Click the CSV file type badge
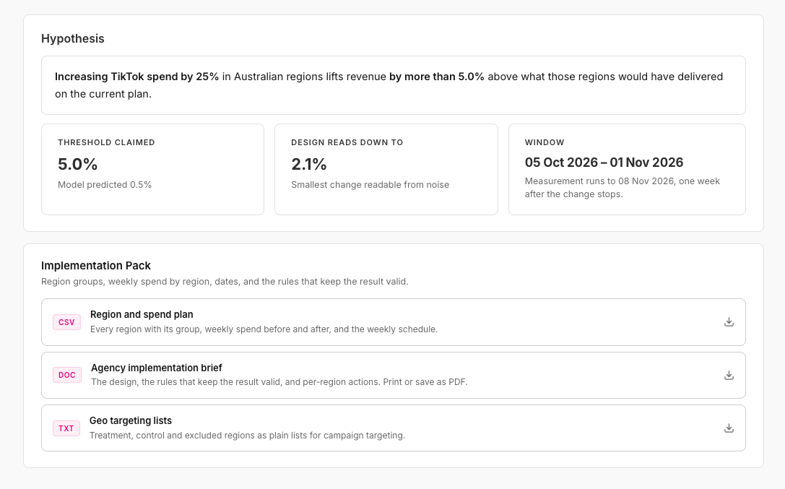This screenshot has width=785, height=489. click(x=66, y=322)
